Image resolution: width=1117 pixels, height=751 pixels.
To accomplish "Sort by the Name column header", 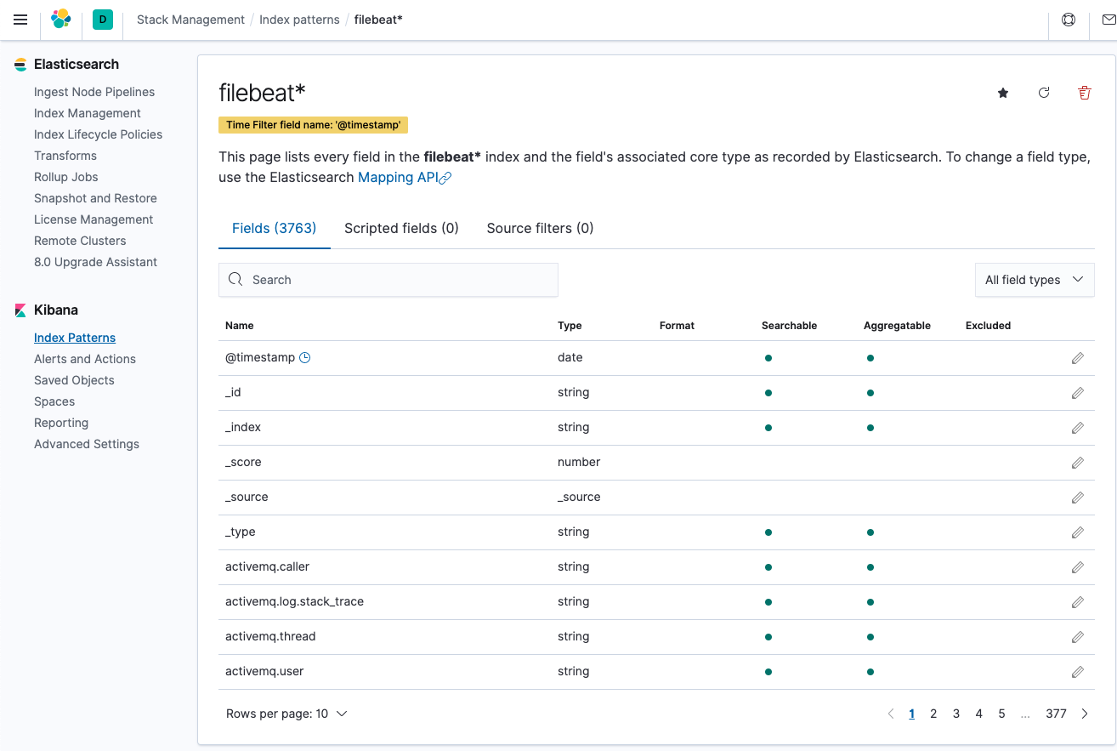I will 240,326.
